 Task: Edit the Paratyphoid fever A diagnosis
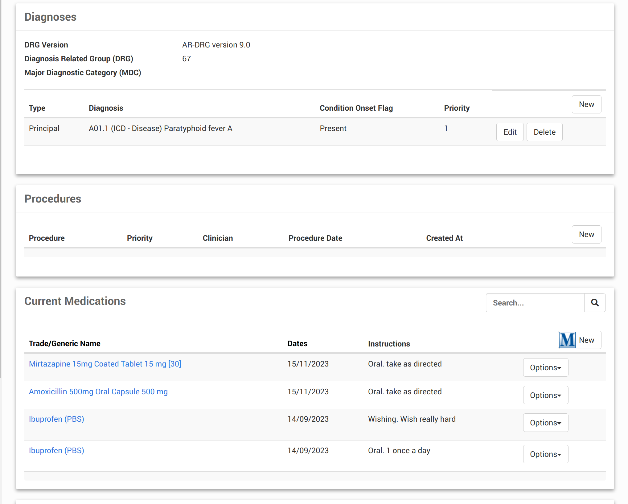[510, 132]
